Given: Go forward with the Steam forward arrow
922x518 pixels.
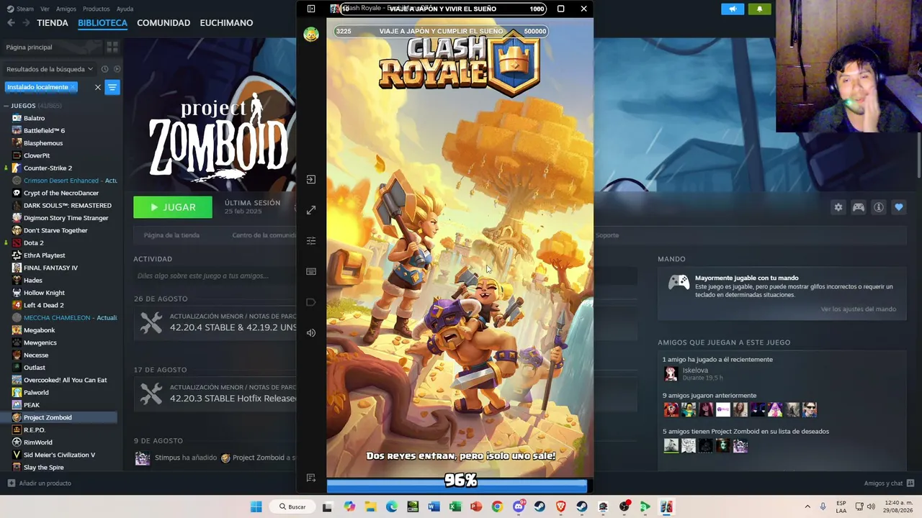Looking at the screenshot, I should (x=26, y=23).
